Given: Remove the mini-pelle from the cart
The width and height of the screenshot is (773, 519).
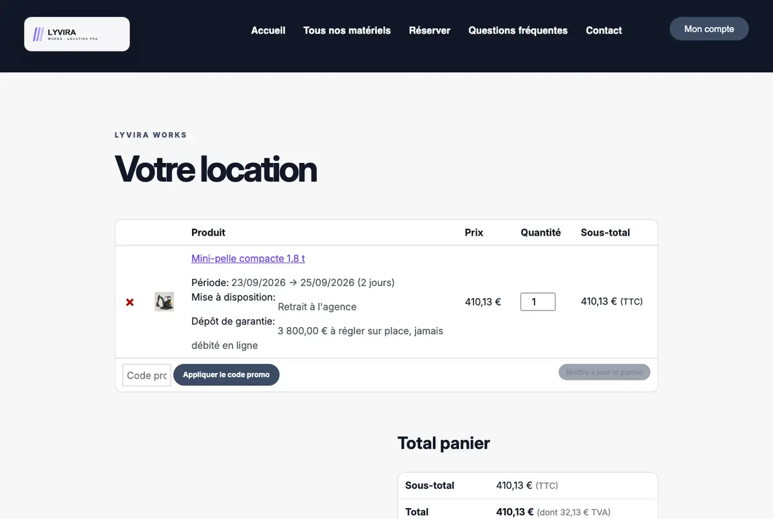Looking at the screenshot, I should pos(130,302).
